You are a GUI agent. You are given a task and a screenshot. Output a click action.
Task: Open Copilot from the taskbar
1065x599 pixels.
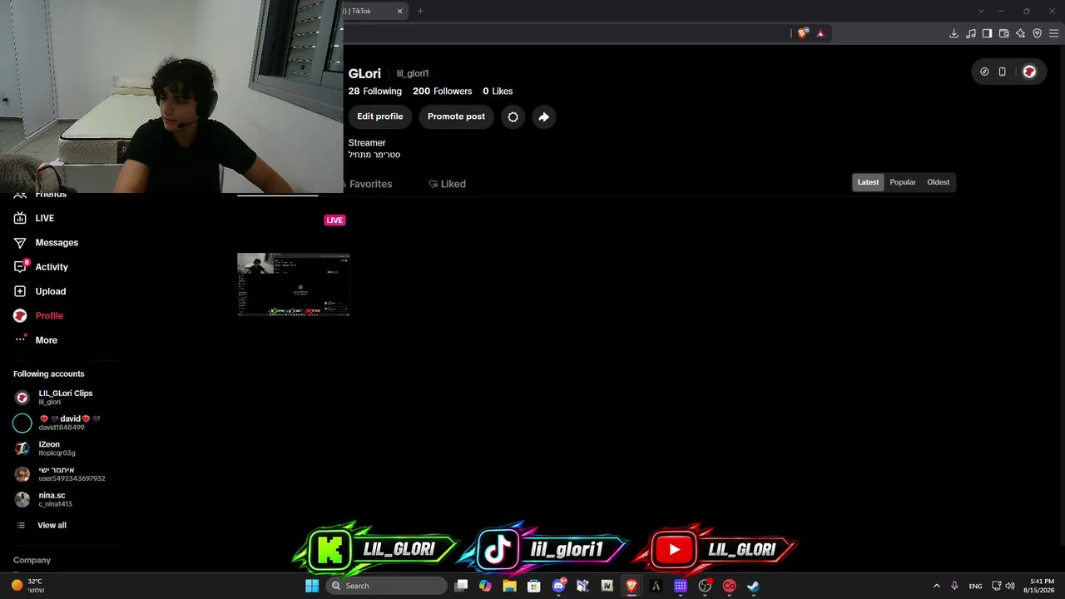point(485,586)
